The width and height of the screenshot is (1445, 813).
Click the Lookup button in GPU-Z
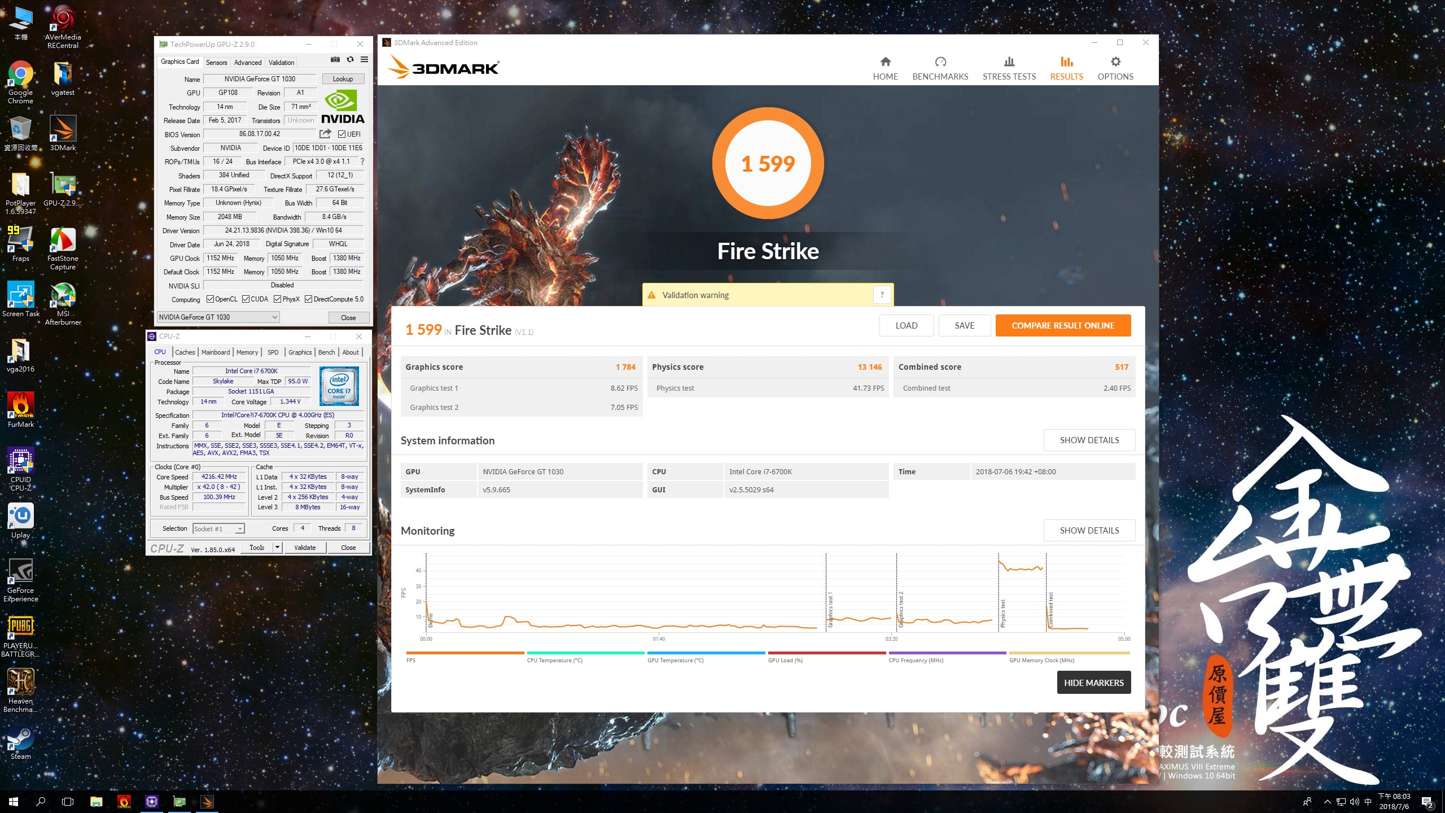pyautogui.click(x=343, y=79)
